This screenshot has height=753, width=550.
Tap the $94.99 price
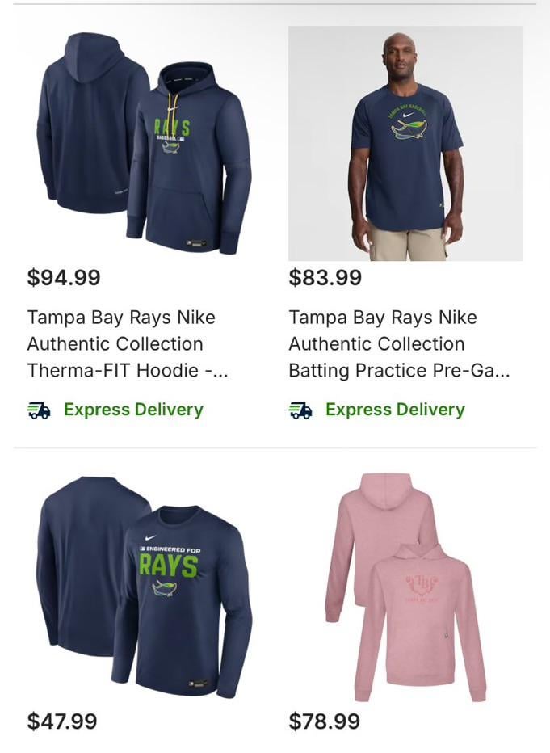point(64,278)
